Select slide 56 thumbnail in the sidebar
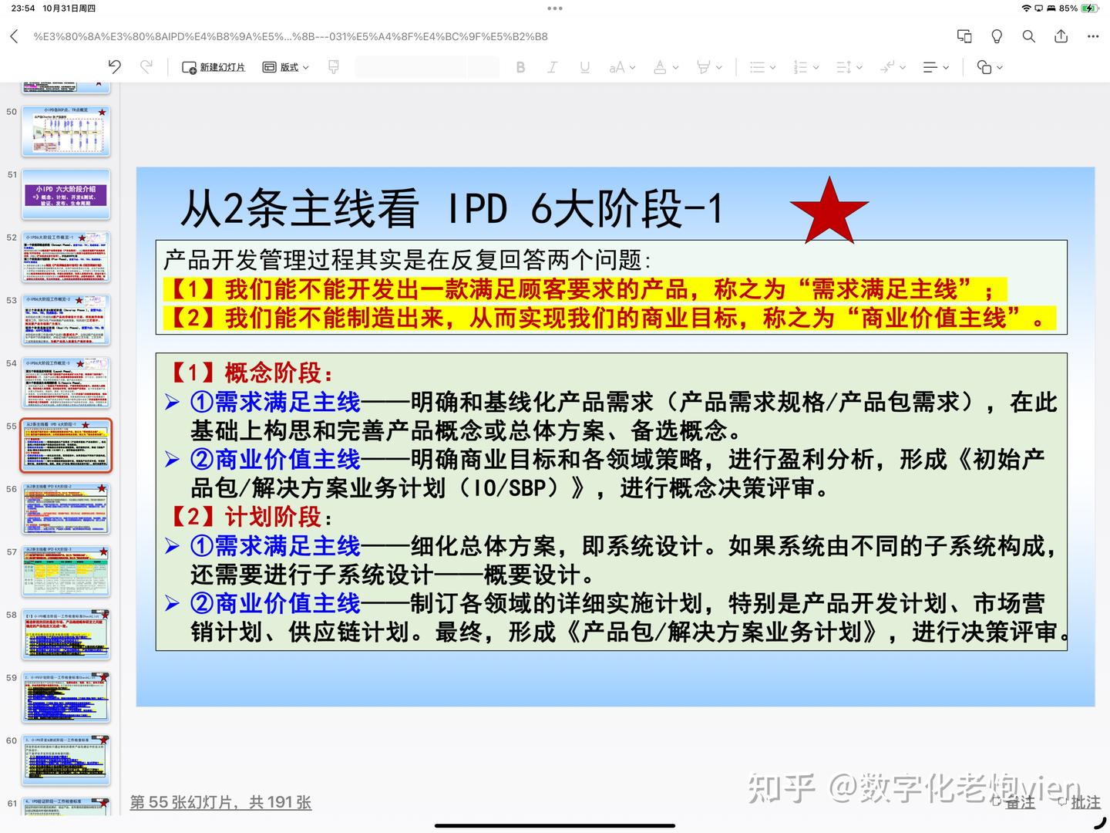This screenshot has width=1110, height=833. [x=66, y=508]
